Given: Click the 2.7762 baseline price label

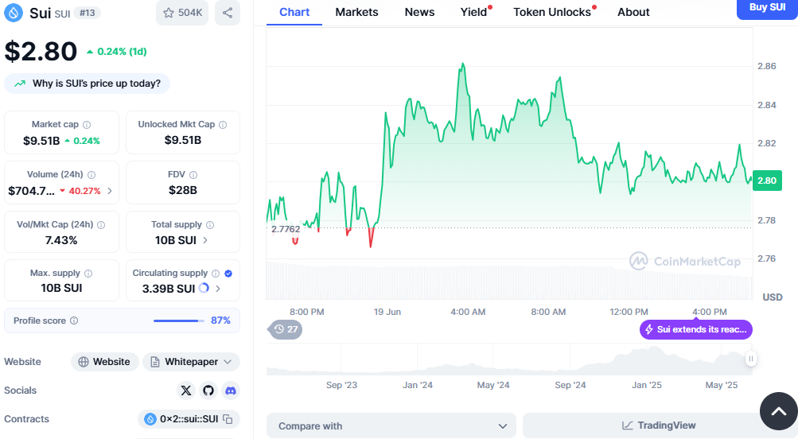Looking at the screenshot, I should pyautogui.click(x=286, y=229).
